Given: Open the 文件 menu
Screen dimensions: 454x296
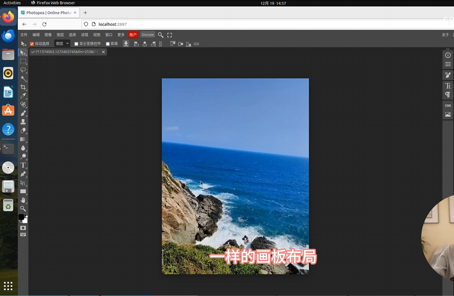Looking at the screenshot, I should pyautogui.click(x=24, y=35).
